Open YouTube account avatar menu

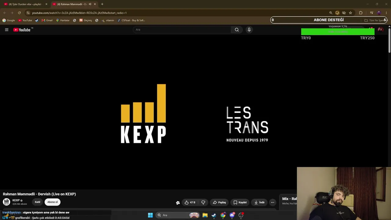click(x=381, y=30)
